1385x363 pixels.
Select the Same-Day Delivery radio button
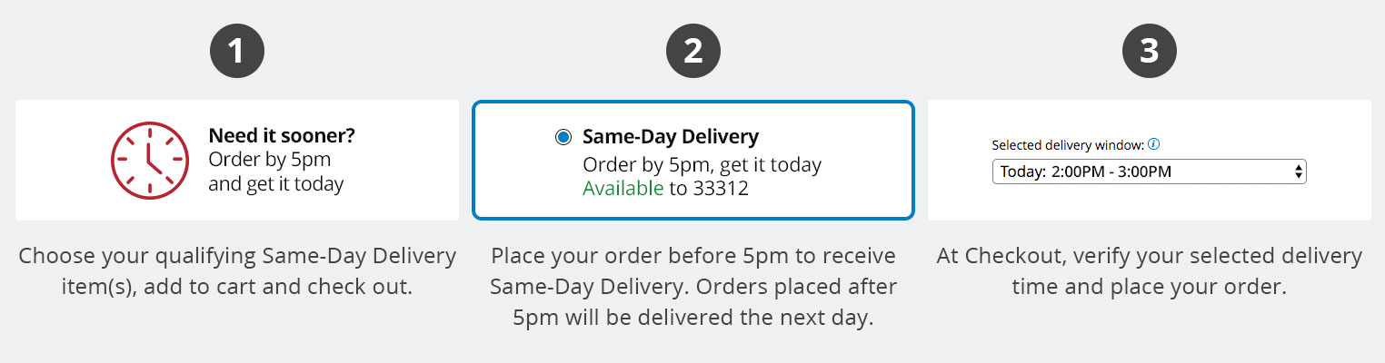coord(563,137)
